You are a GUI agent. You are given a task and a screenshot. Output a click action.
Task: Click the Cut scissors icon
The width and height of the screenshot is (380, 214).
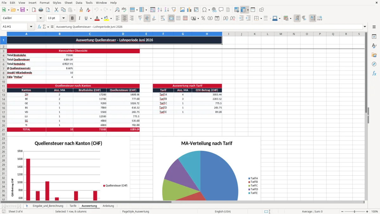coord(56,10)
